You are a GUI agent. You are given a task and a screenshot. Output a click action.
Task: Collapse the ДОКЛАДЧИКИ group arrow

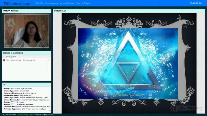[x=4, y=57]
